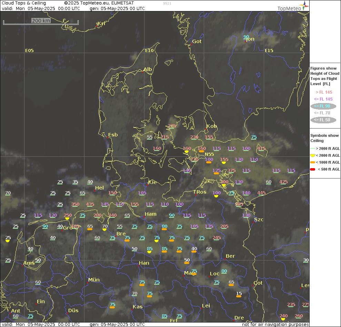Click the cloud top value 425
This screenshot has height=327, width=341.
click(x=283, y=182)
